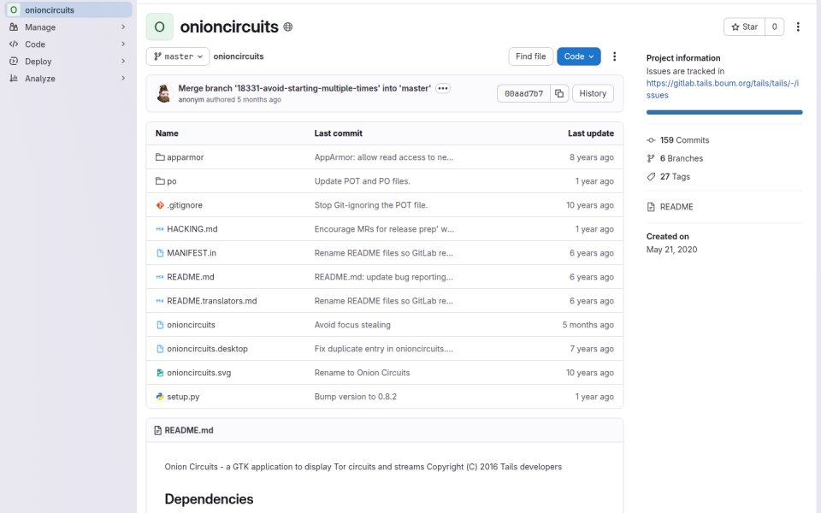Copy commit SHA with clipboard icon
The height and width of the screenshot is (513, 821).
[559, 94]
